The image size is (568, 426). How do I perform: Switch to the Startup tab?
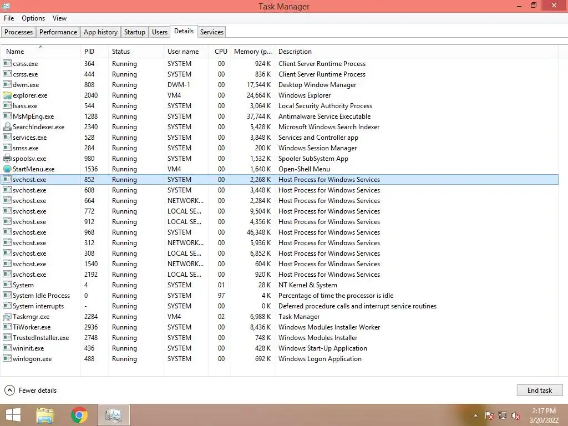tap(135, 32)
